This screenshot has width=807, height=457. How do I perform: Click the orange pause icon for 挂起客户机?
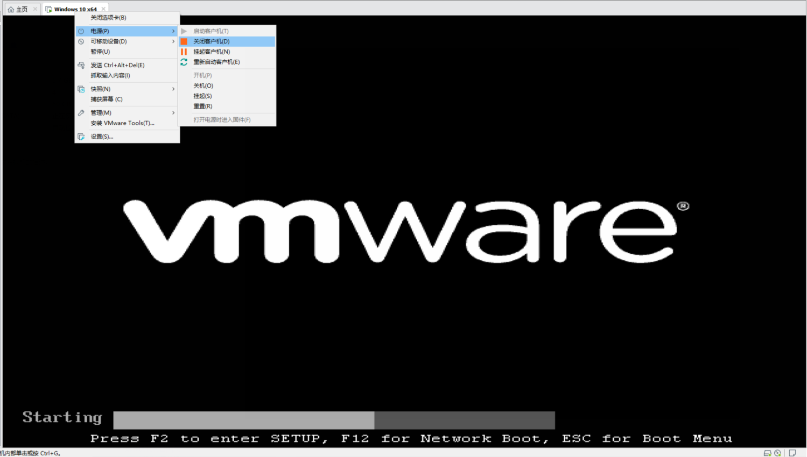pos(184,52)
